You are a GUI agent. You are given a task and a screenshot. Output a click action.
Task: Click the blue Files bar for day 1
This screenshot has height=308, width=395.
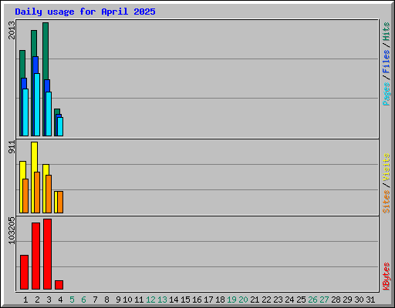point(24,83)
